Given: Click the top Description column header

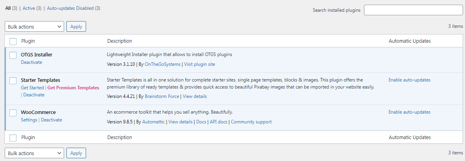Looking at the screenshot, I should [x=119, y=41].
